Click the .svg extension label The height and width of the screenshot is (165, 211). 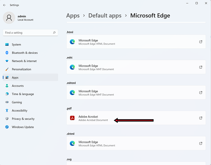point(69,159)
